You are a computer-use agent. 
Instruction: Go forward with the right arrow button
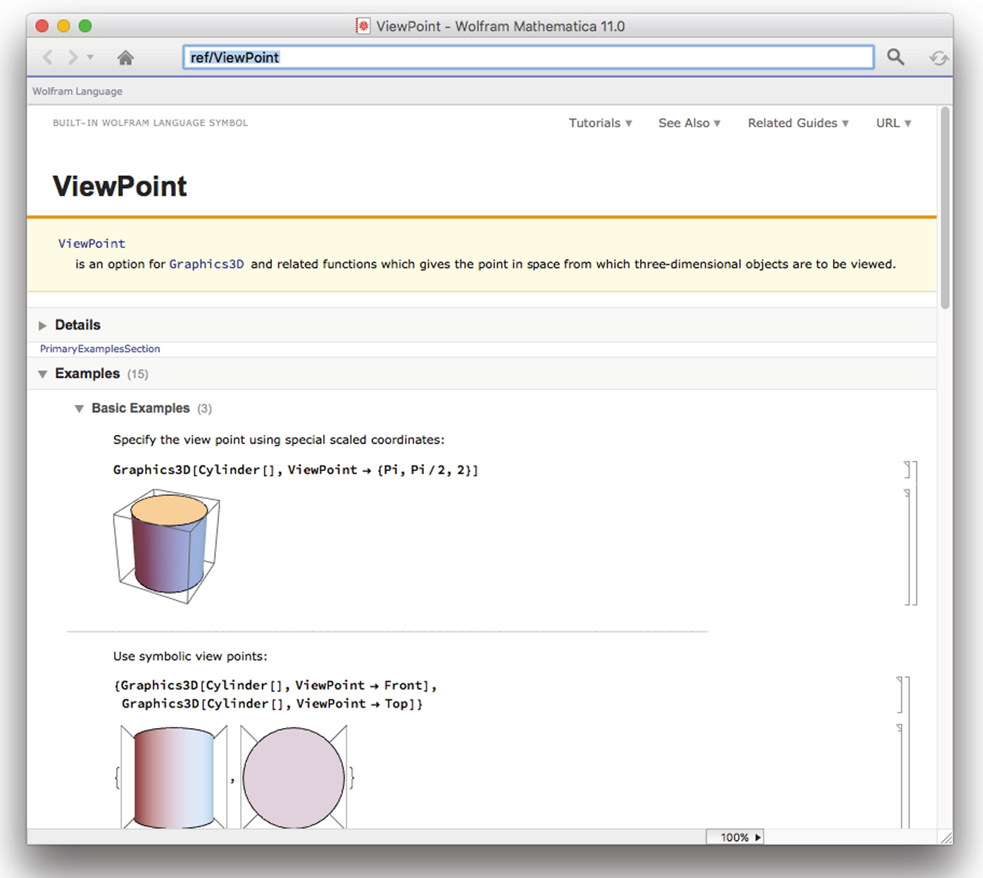[x=72, y=57]
